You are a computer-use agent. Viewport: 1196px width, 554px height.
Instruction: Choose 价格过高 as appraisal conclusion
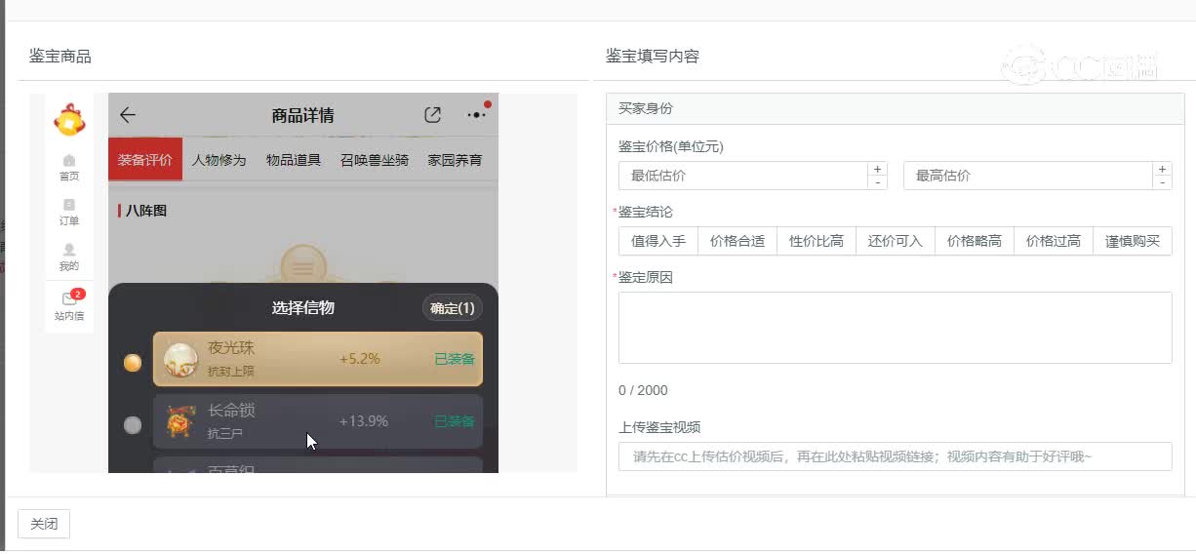1054,241
